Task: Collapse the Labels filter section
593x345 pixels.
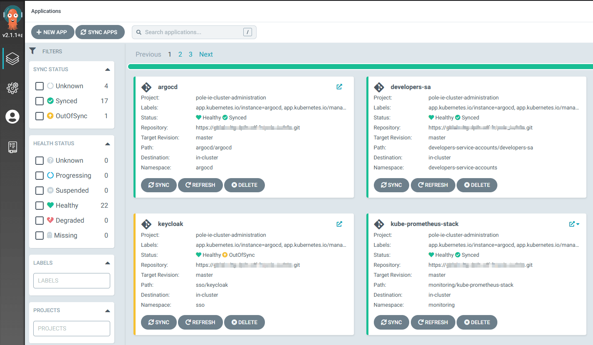Action: 108,263
